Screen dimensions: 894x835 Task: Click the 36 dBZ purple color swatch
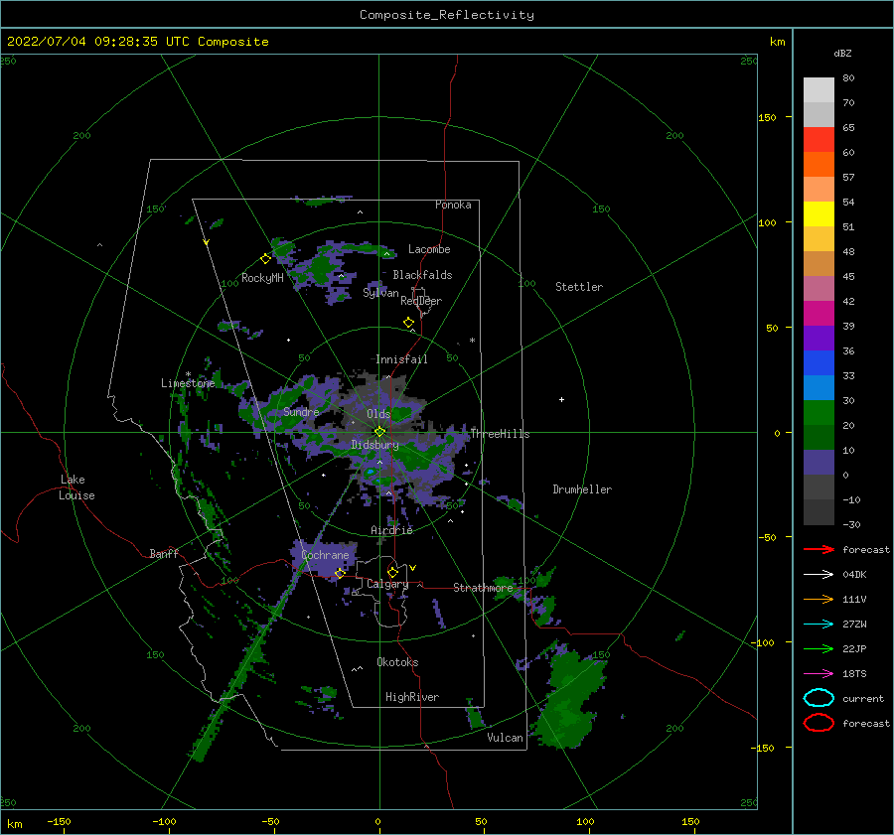coord(819,338)
